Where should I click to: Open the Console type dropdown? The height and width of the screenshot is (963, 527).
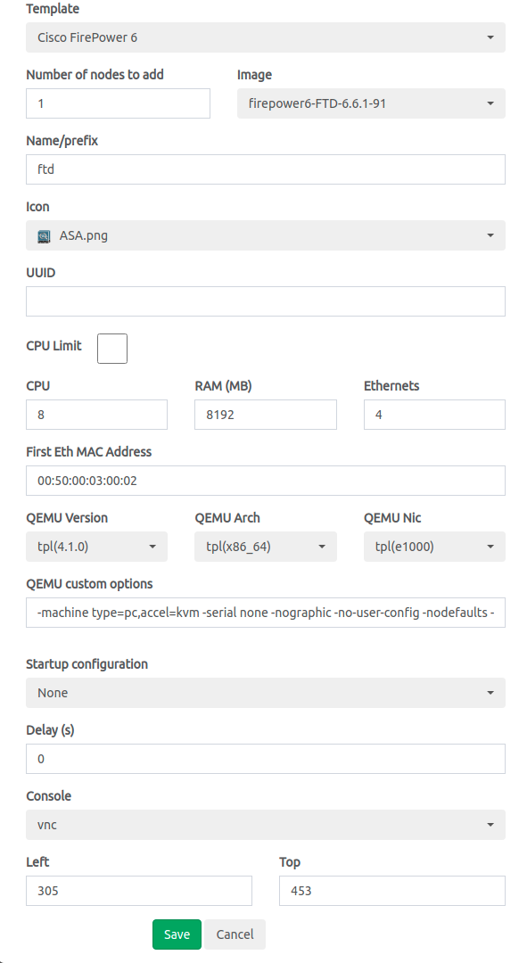pos(266,825)
